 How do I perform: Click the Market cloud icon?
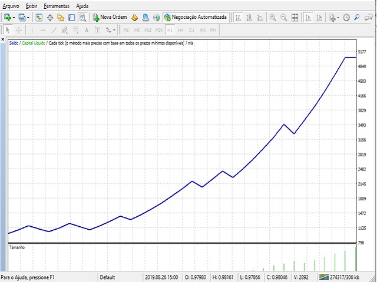(145, 18)
